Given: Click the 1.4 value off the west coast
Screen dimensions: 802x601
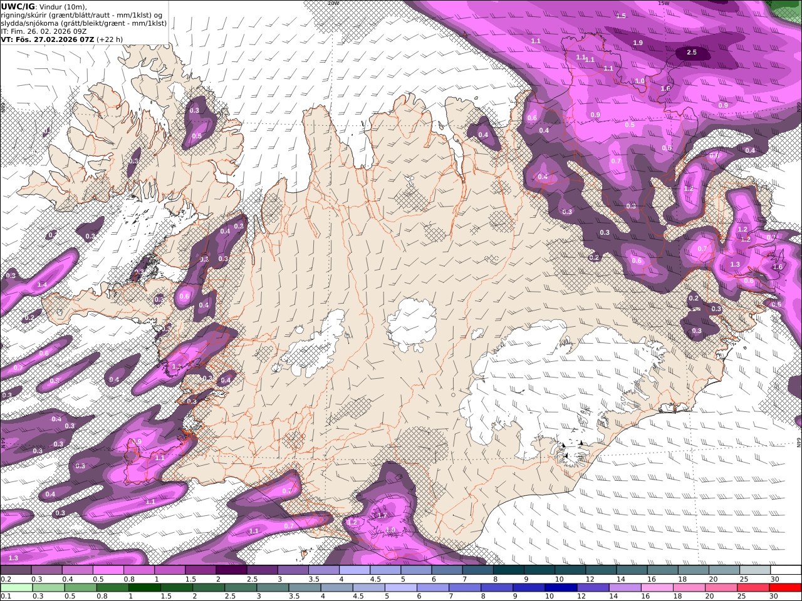Looking at the screenshot, I should tap(42, 284).
